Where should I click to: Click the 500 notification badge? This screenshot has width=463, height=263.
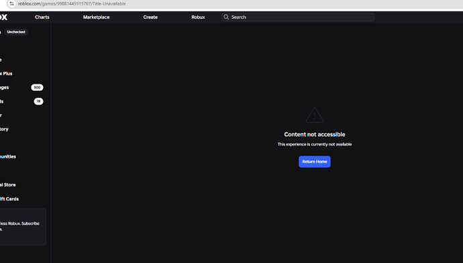[37, 87]
